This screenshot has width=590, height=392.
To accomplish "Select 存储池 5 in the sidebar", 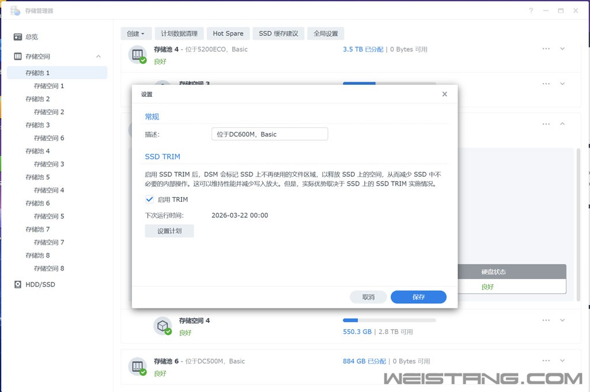I will [x=38, y=177].
